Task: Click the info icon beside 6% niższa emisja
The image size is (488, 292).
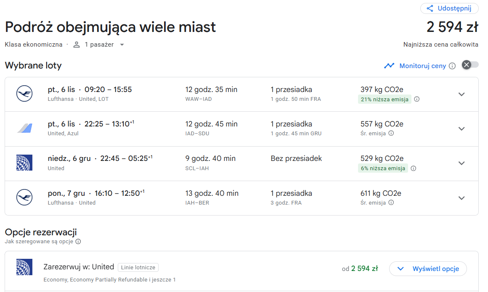Action: coord(413,168)
